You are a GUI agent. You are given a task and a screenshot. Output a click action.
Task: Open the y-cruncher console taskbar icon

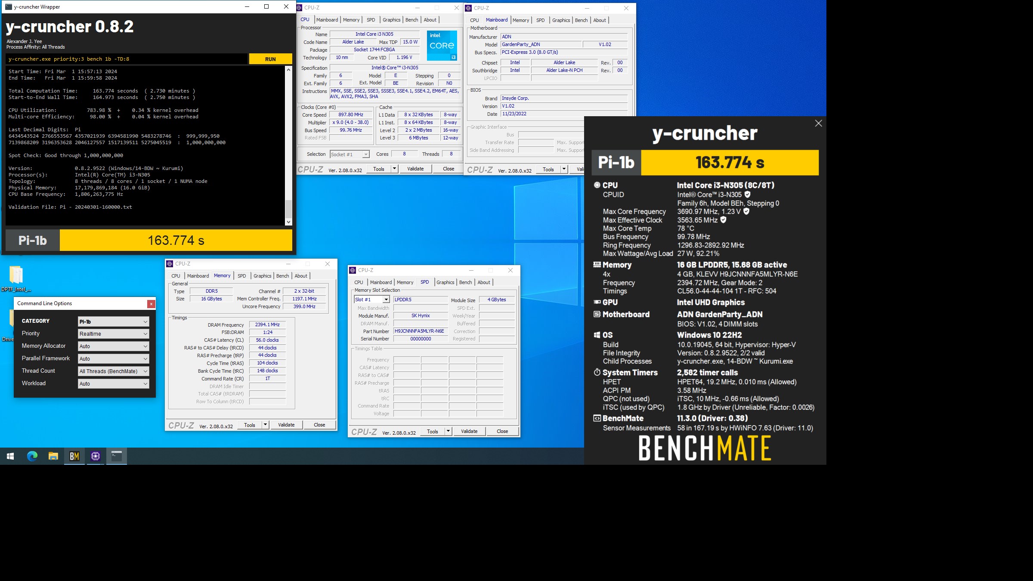(117, 456)
